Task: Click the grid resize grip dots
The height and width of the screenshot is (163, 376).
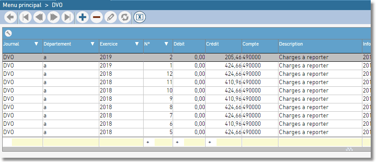Action: [349, 149]
